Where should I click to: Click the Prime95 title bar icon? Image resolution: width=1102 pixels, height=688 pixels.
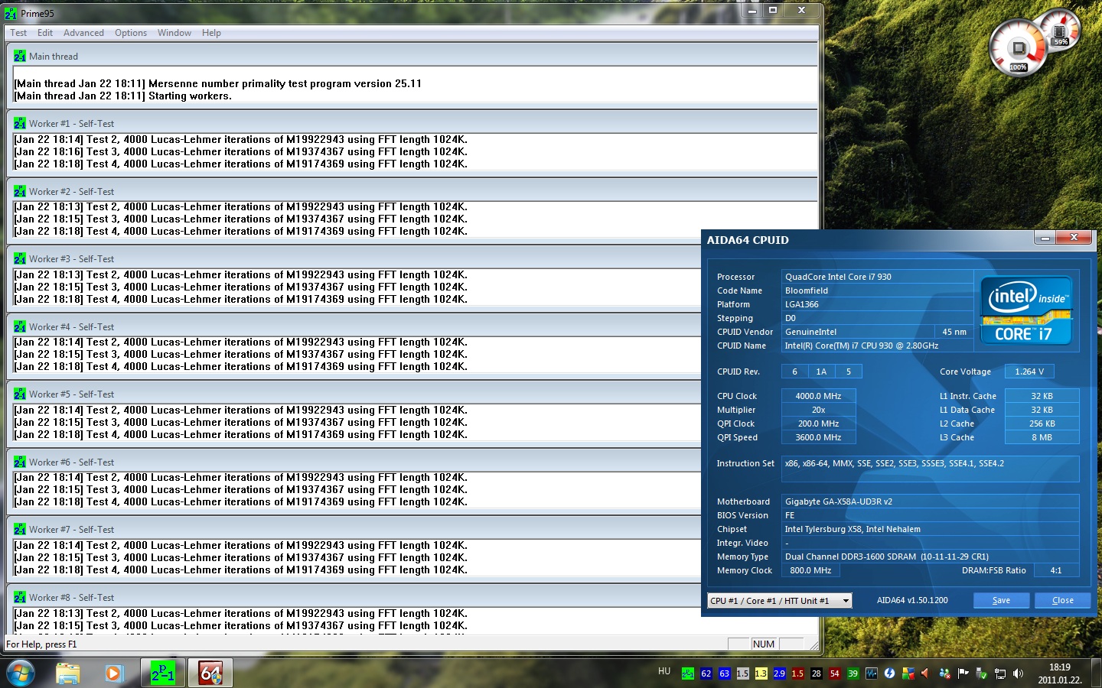pos(11,14)
